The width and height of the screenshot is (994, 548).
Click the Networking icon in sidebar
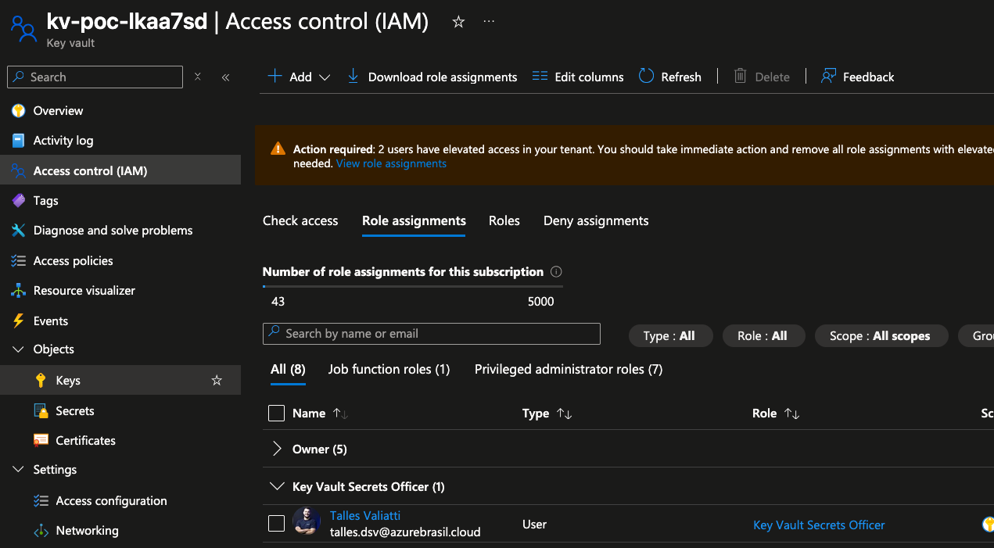pos(41,531)
